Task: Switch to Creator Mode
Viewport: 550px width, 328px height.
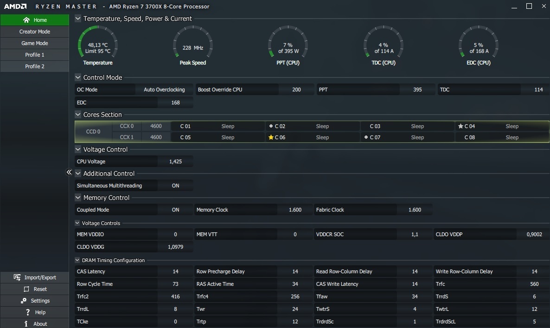Action: 35,32
